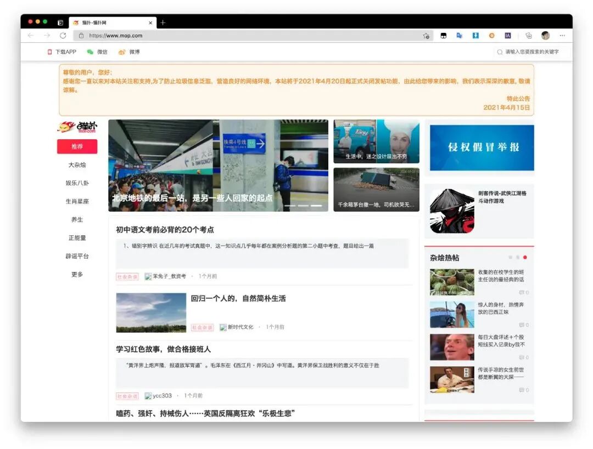593x449 pixels.
Task: Expand the 更多 sidebar item
Action: [77, 274]
